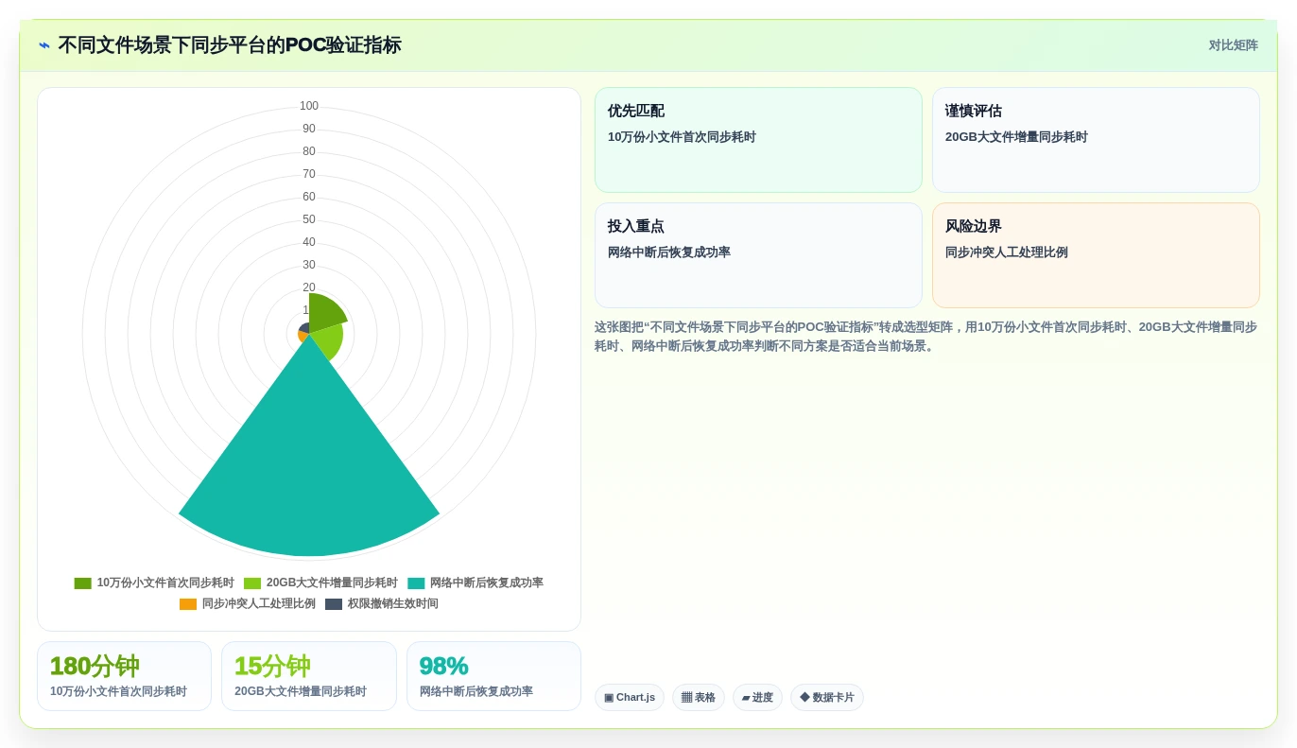Click the 15分钟 stat card
This screenshot has height=748, width=1297.
[309, 676]
